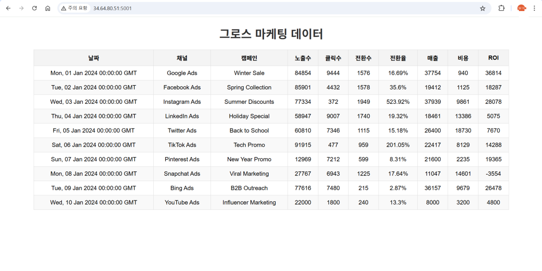Screen dimensions: 542x271
Task: Click the cost value 13386
Action: [x=463, y=116]
